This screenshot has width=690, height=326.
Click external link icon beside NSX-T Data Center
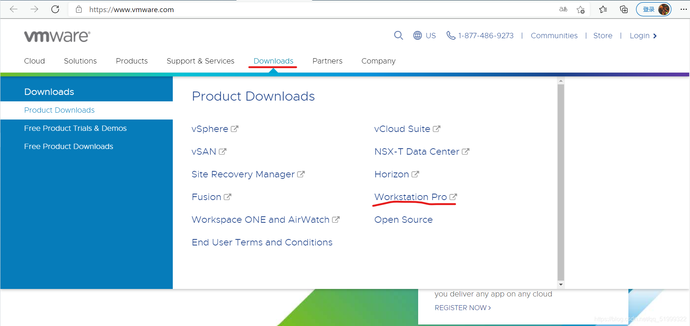click(x=465, y=151)
